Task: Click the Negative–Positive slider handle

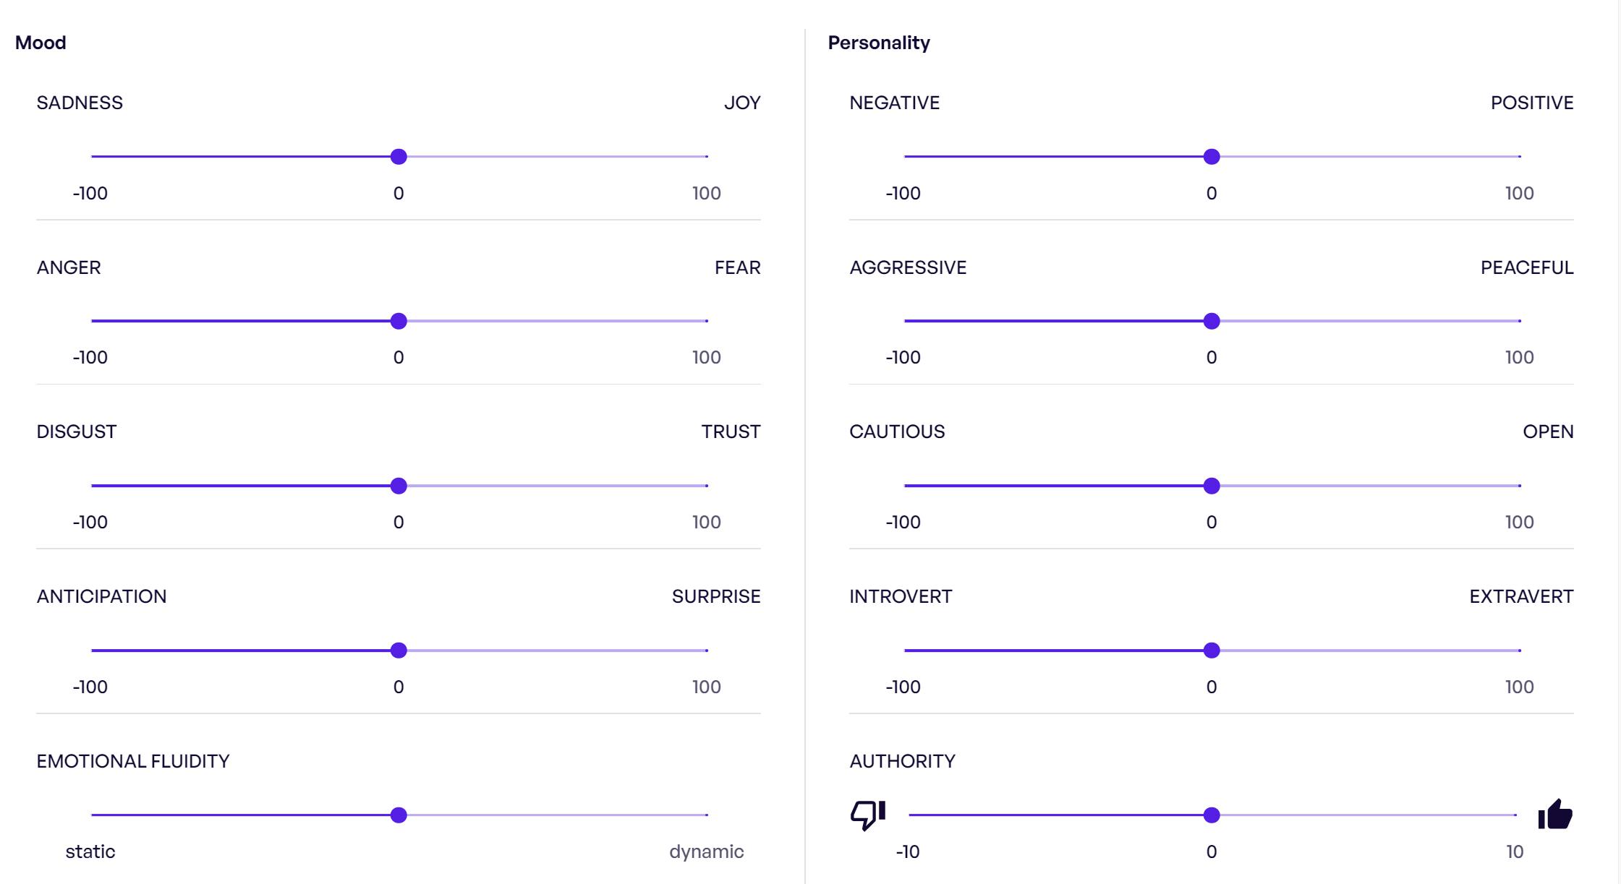Action: [1212, 157]
